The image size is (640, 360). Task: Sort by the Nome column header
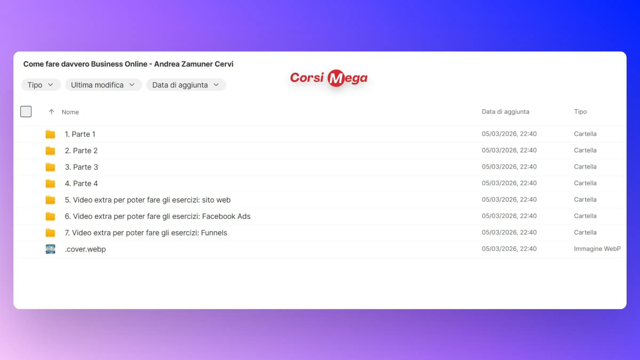pyautogui.click(x=70, y=112)
